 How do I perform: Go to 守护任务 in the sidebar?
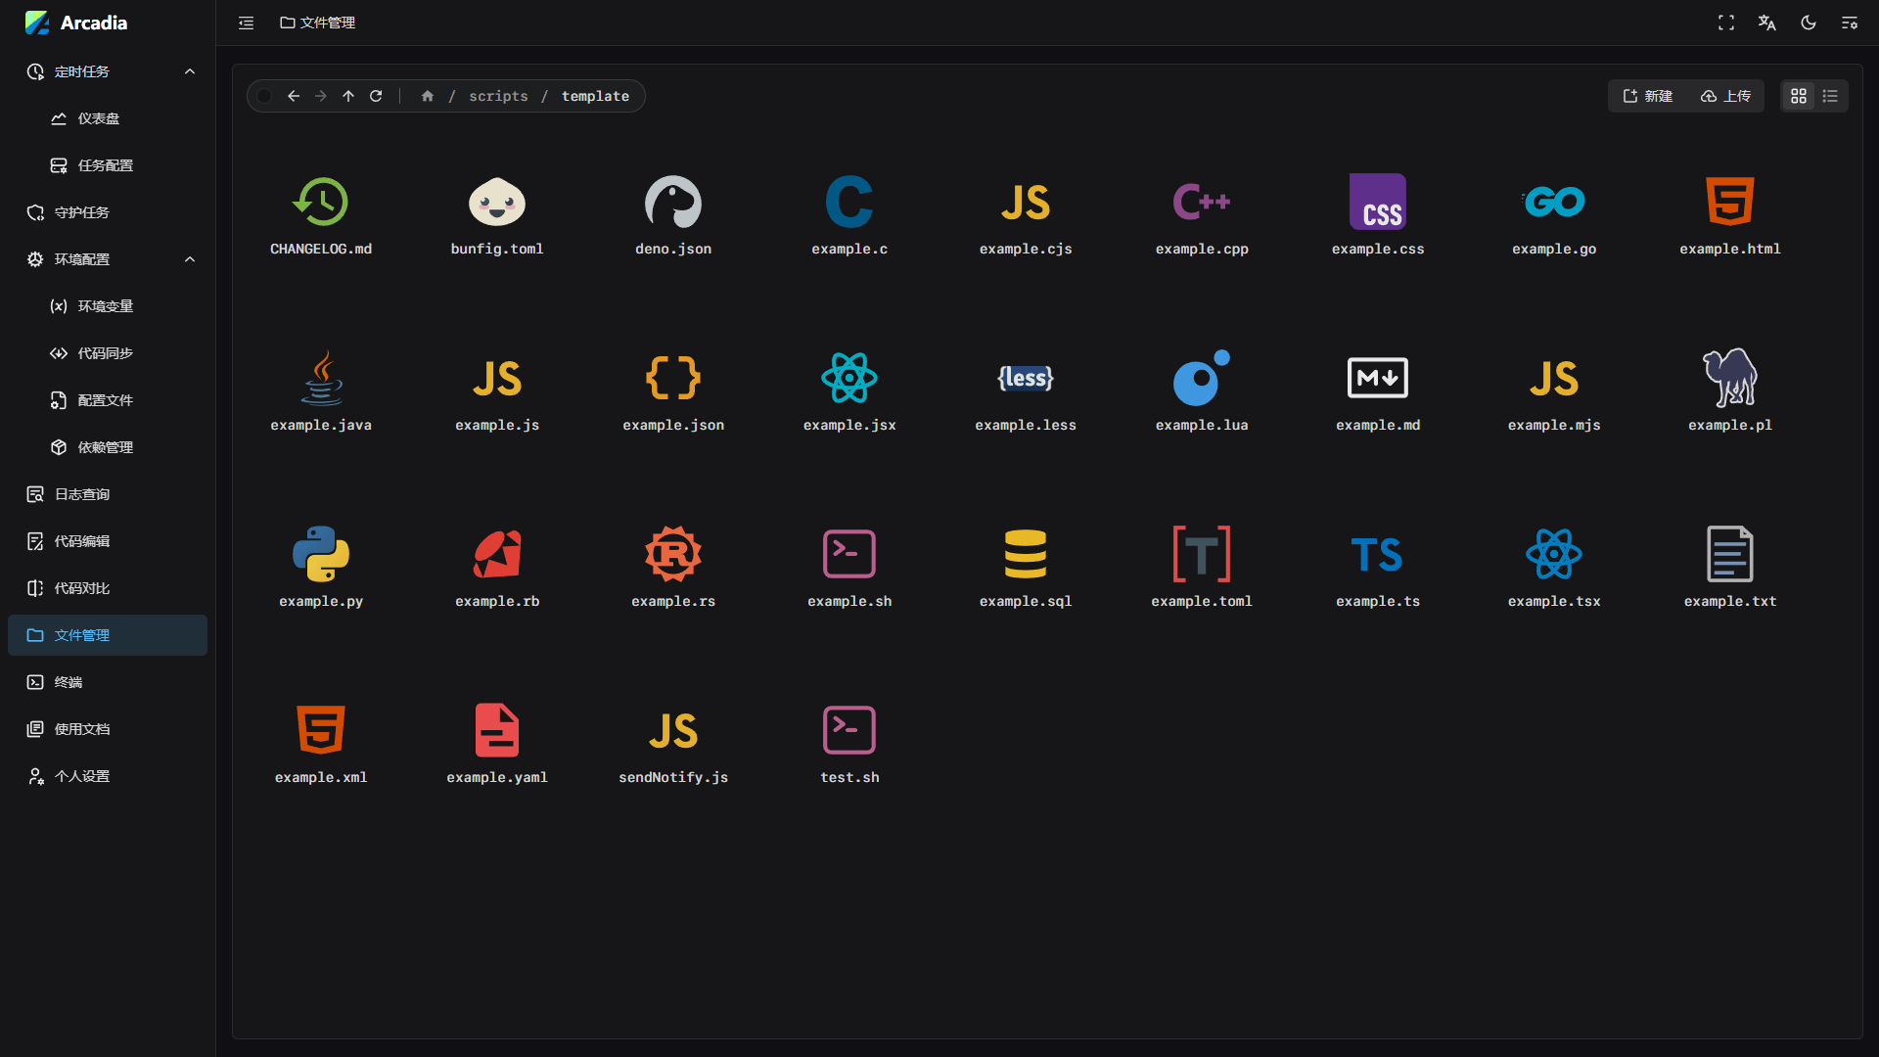(x=108, y=212)
